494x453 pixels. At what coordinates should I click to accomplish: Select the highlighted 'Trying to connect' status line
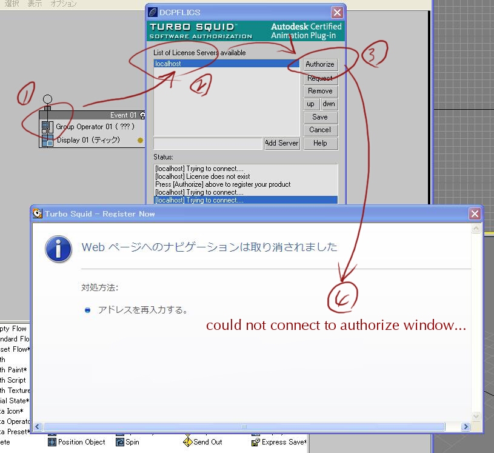(x=245, y=200)
